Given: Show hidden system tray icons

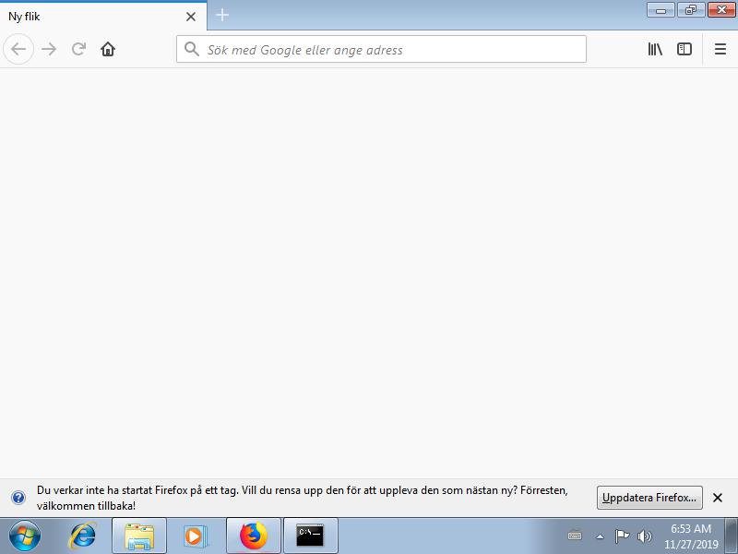Looking at the screenshot, I should click(600, 536).
